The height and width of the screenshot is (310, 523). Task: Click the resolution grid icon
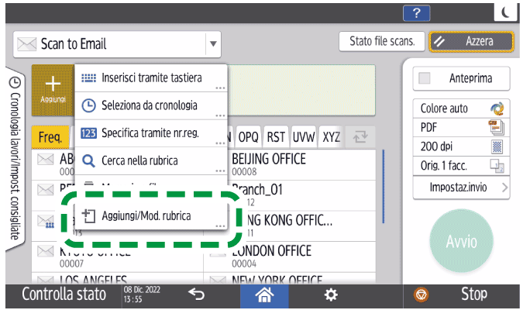(x=497, y=146)
